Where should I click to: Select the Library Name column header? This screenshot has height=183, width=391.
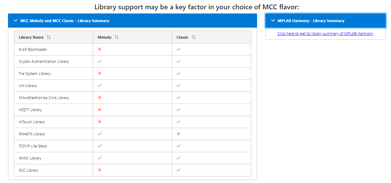31,37
